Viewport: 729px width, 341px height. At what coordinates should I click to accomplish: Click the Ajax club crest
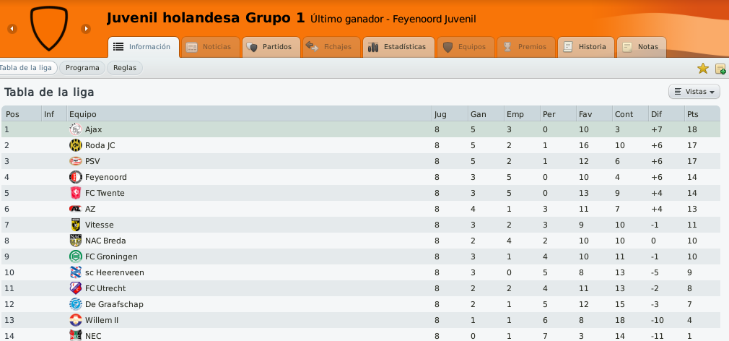pyautogui.click(x=75, y=129)
